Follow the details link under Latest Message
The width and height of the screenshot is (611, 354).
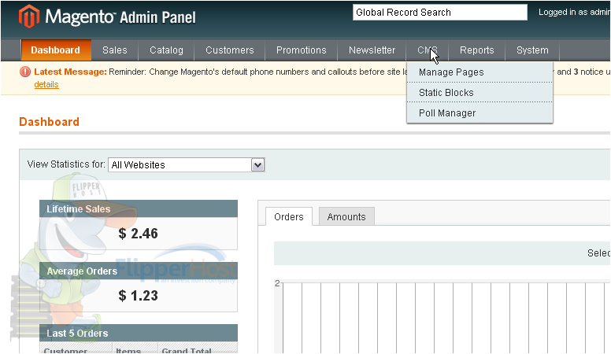pos(46,84)
